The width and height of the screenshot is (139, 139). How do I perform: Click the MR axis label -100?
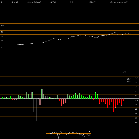[136, 123]
